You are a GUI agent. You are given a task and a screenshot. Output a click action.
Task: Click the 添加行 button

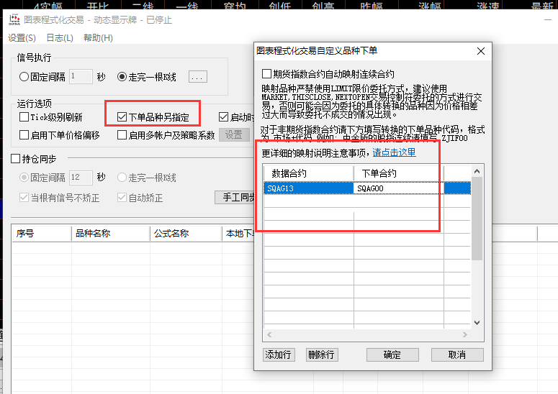(279, 354)
